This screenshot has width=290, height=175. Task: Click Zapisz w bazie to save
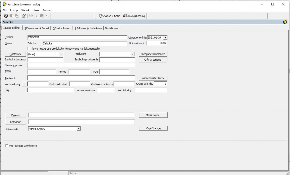(x=110, y=16)
